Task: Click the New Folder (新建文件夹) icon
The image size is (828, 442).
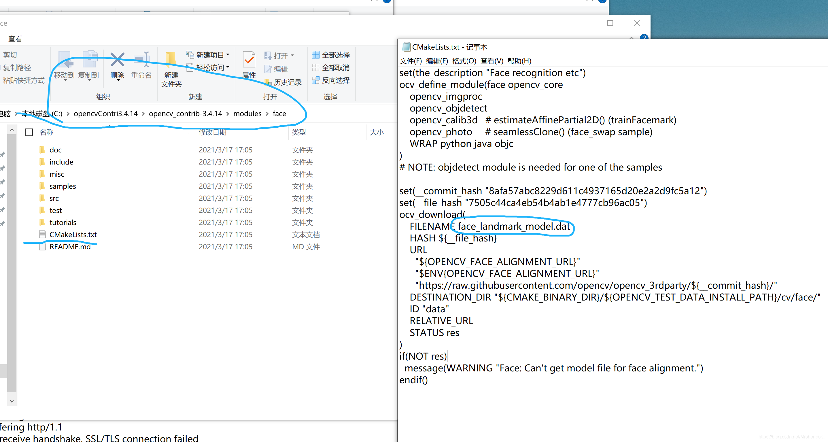Action: 171,60
